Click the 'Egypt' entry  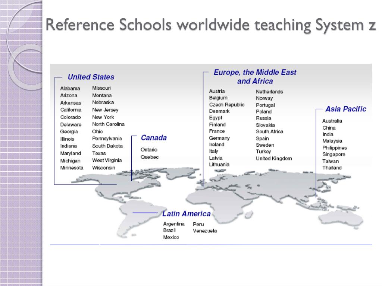tap(216, 118)
